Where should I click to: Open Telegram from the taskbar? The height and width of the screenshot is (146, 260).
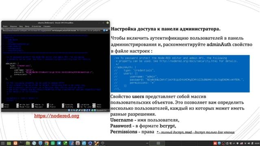[x=59, y=143]
